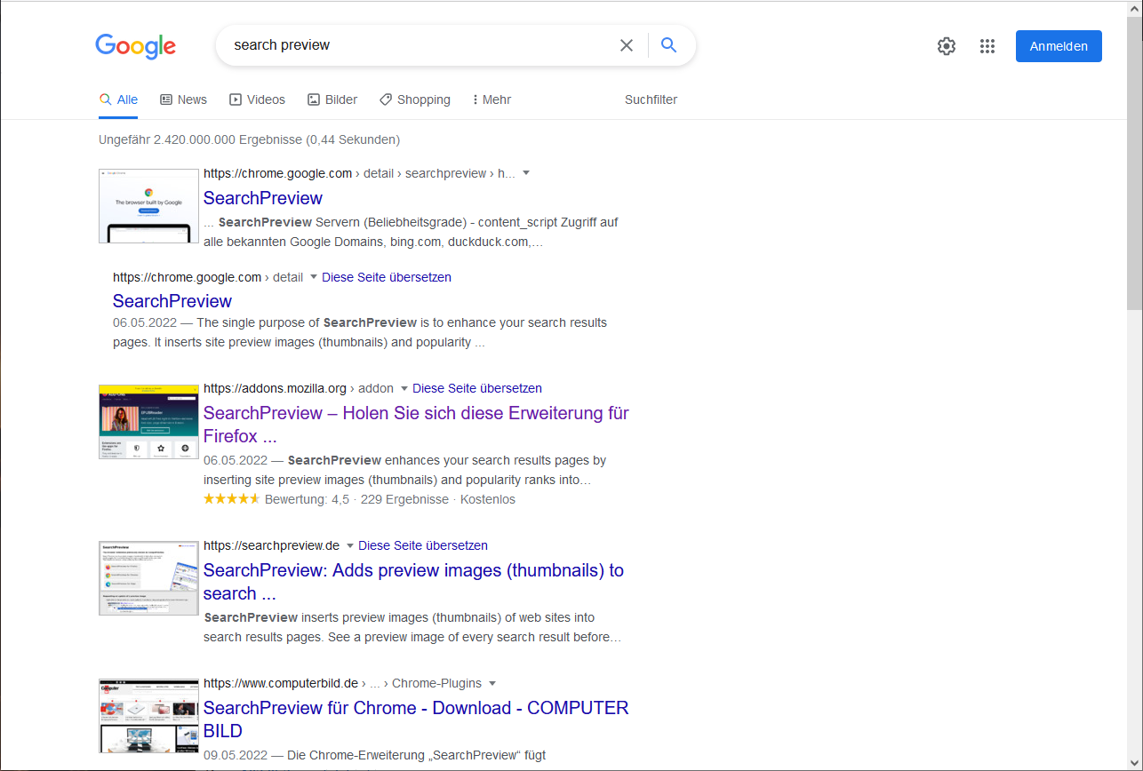Switch to the Videos tab
Image resolution: width=1143 pixels, height=771 pixels.
pos(257,99)
